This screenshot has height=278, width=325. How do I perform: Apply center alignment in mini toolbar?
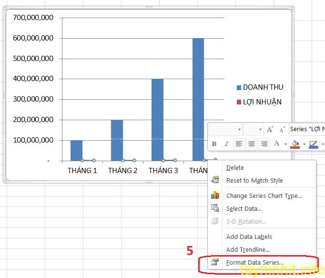(251, 144)
